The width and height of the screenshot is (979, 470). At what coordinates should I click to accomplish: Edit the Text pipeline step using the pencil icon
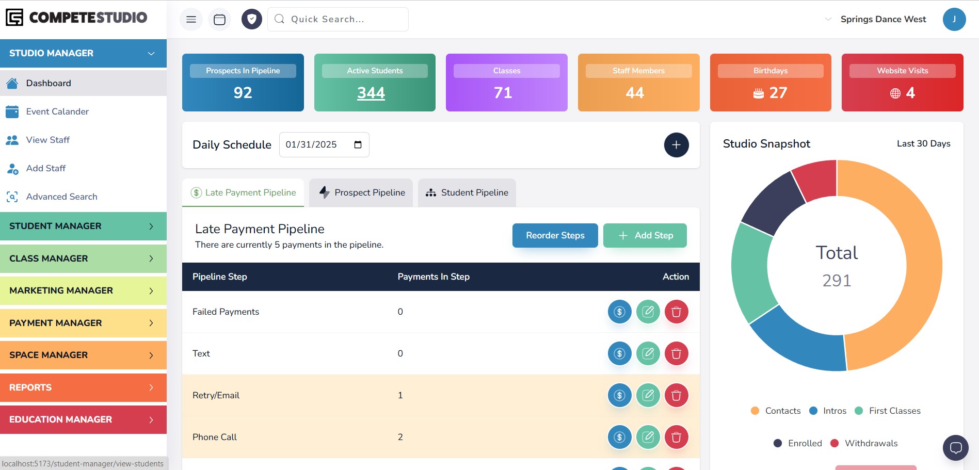pyautogui.click(x=648, y=353)
